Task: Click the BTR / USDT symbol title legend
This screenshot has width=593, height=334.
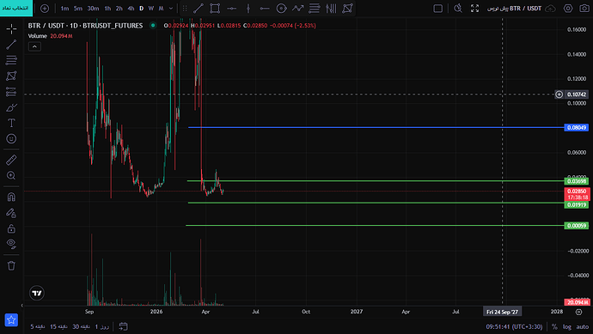Action: tap(85, 25)
